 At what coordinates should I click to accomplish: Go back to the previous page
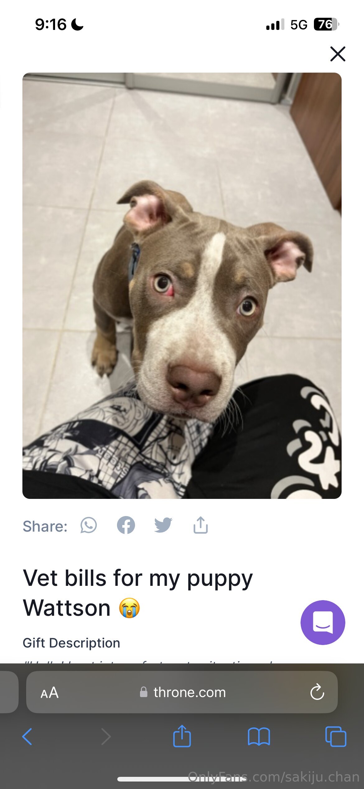(x=27, y=737)
